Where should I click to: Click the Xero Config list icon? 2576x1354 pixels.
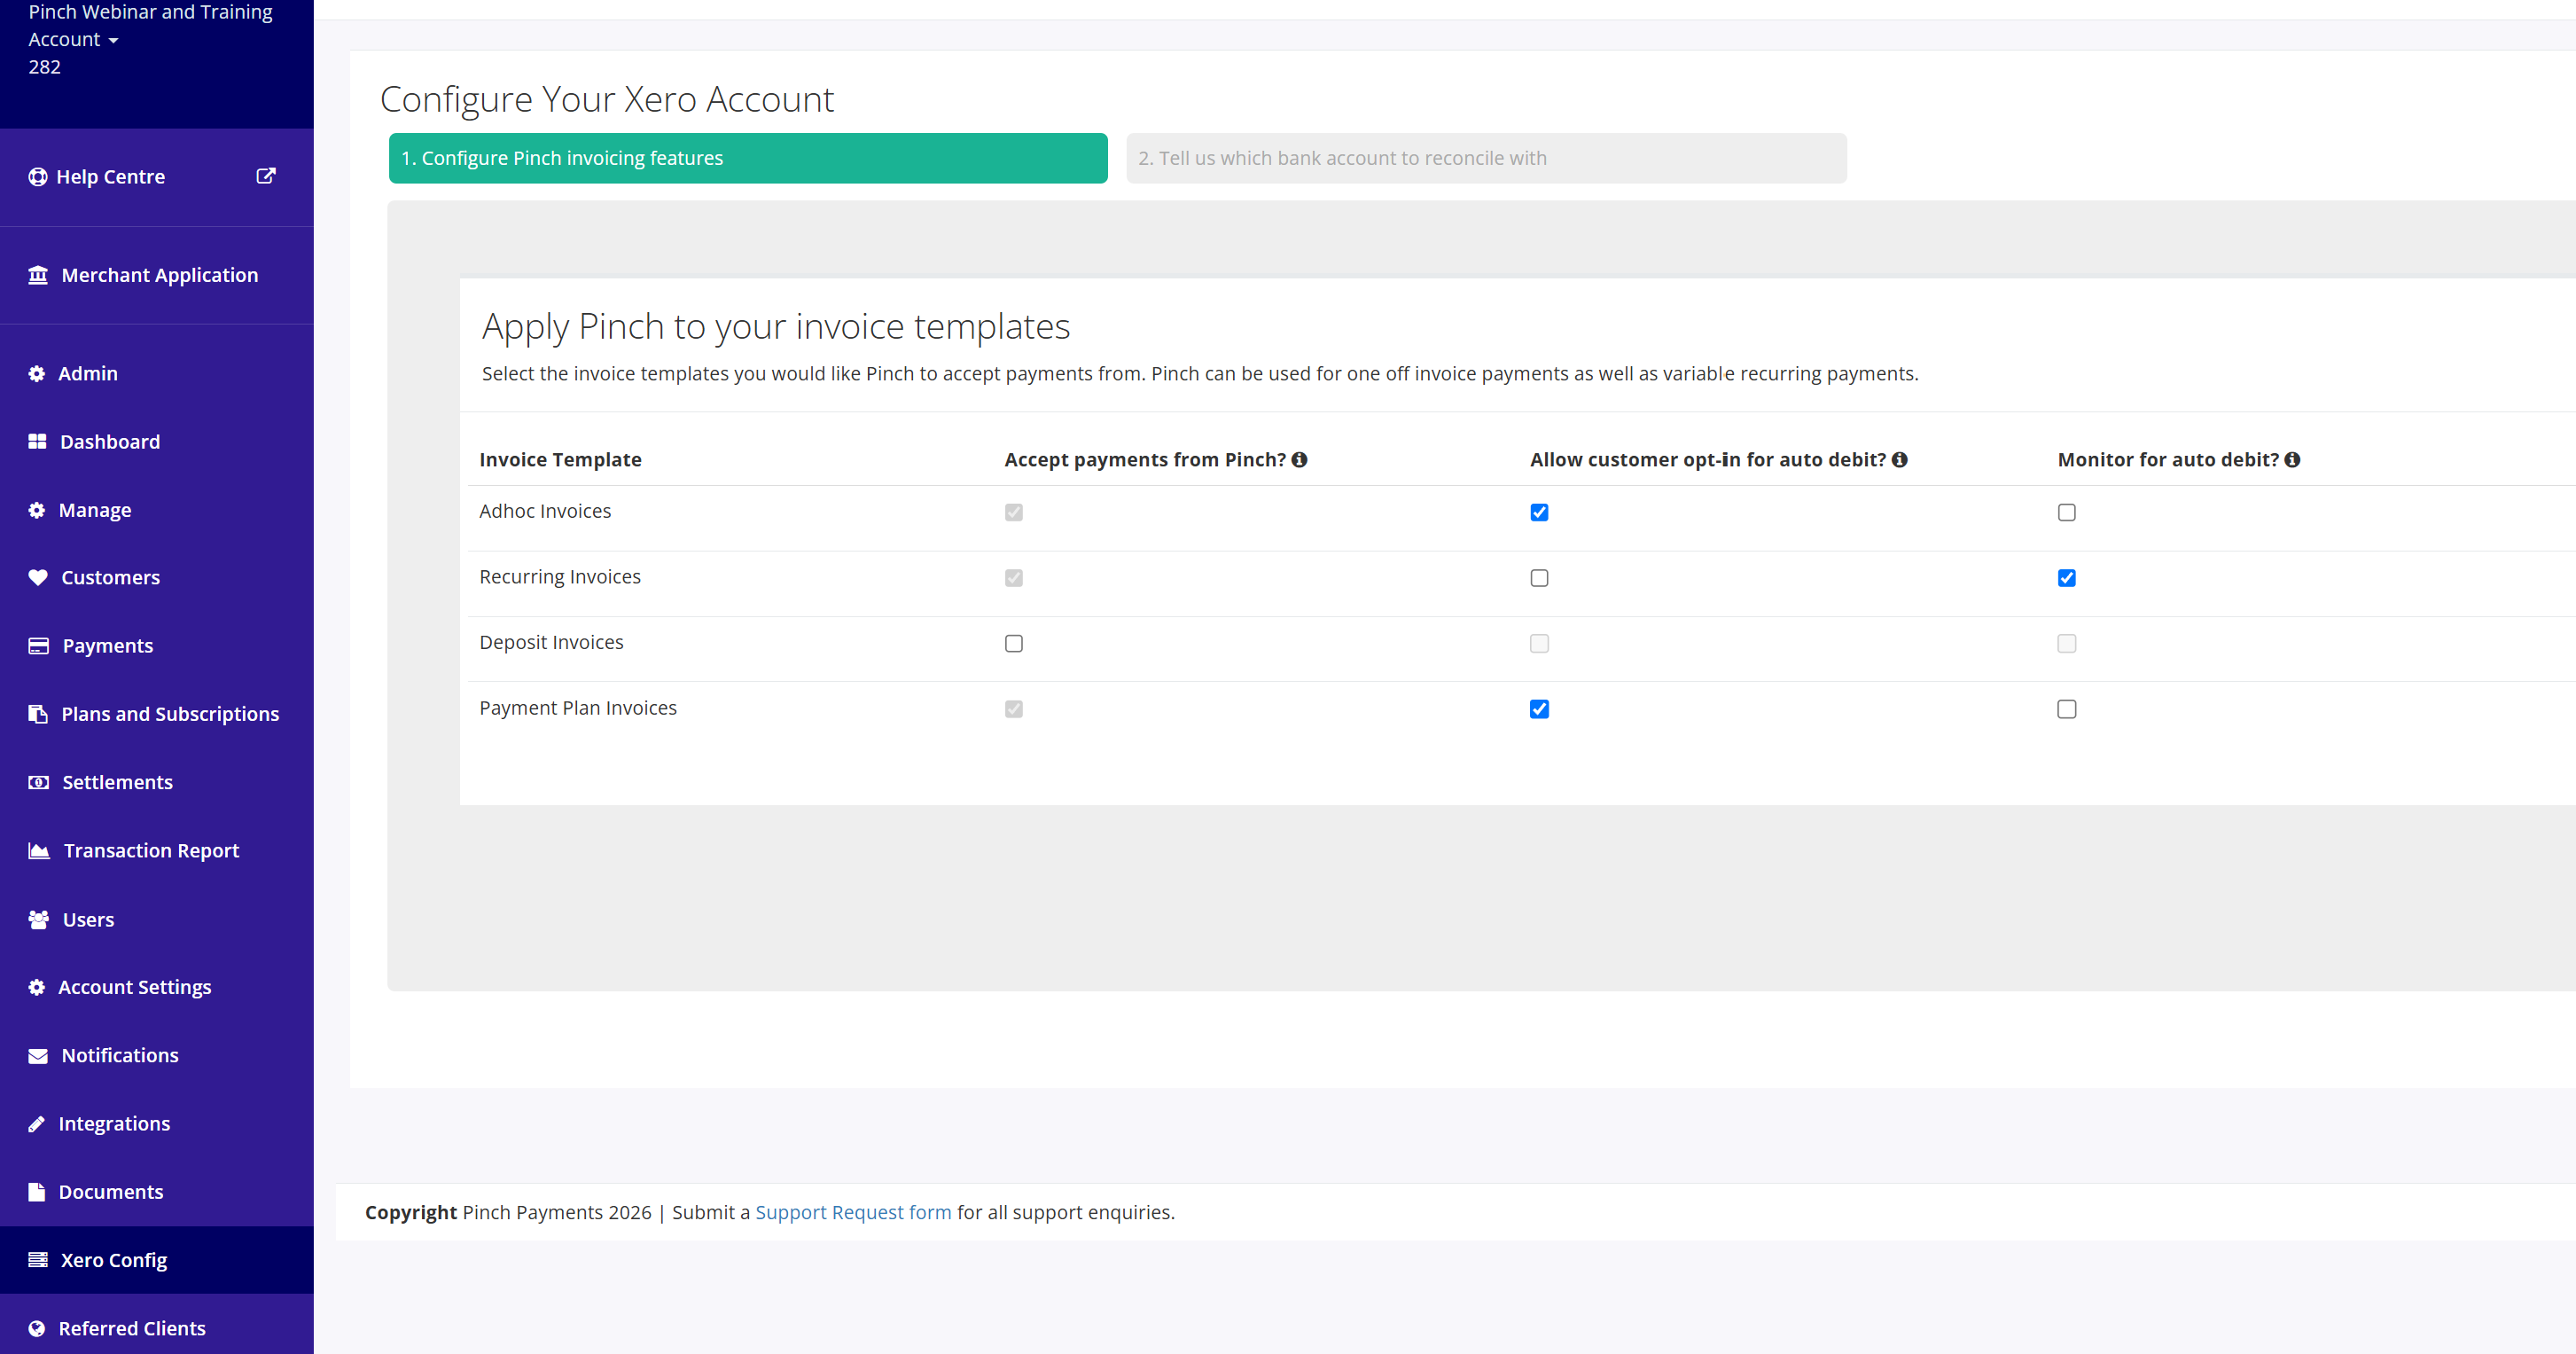pyautogui.click(x=38, y=1260)
